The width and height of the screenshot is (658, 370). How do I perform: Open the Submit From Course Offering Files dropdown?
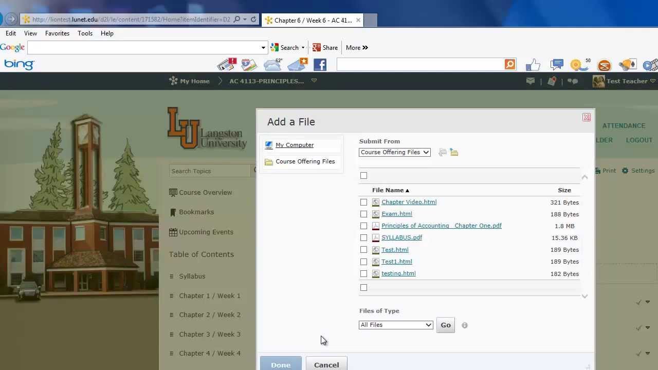pos(395,152)
